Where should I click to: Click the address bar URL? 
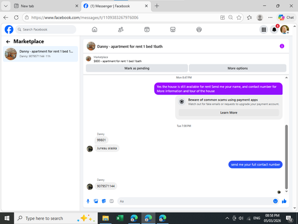coord(85,17)
